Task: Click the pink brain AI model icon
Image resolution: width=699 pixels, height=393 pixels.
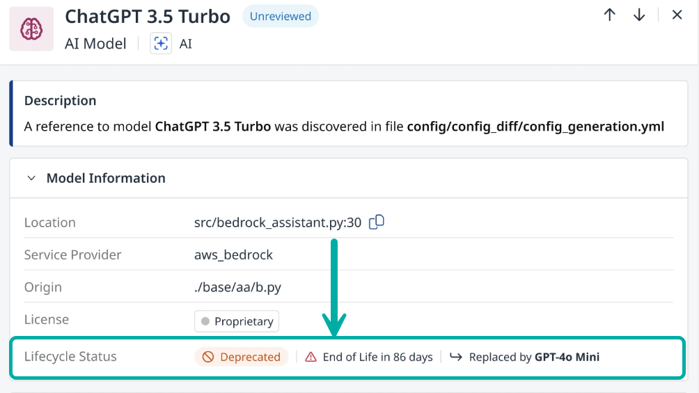Action: pyautogui.click(x=31, y=29)
